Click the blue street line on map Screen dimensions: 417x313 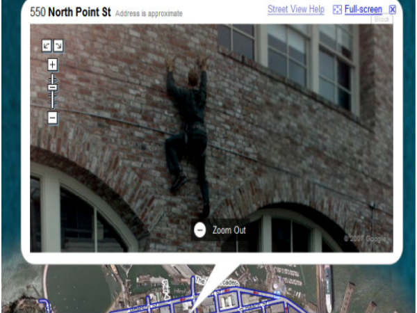coord(255,293)
